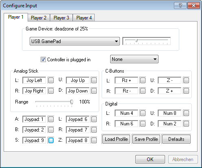Toggle the small button beside Num 8
The width and height of the screenshot is (202, 168).
186,113
